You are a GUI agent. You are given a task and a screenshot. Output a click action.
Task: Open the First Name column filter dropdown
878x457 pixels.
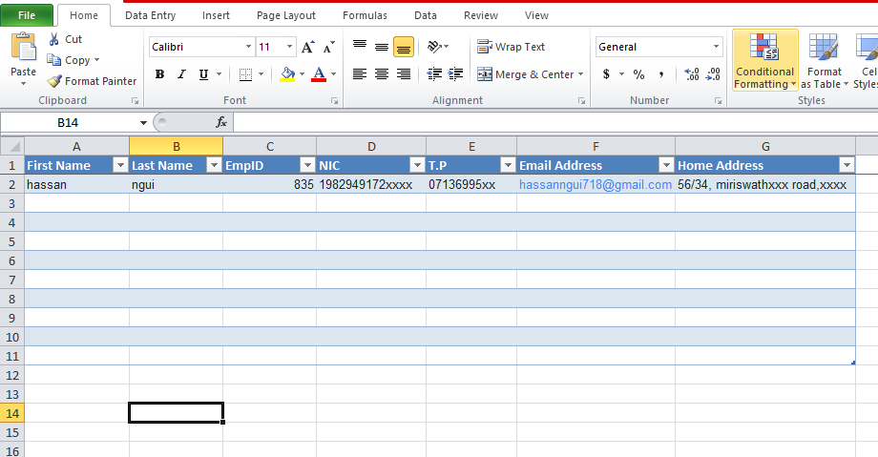tap(120, 165)
